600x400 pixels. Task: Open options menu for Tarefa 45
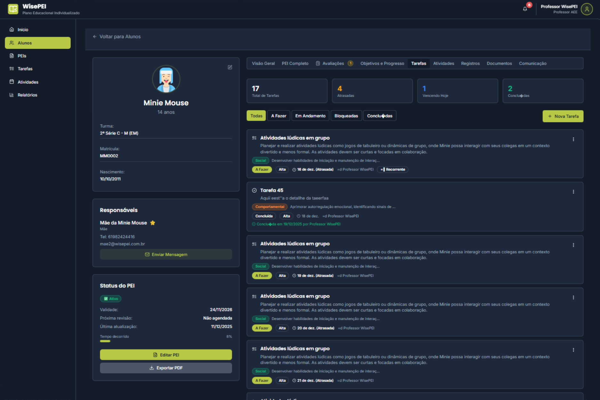pos(573,192)
